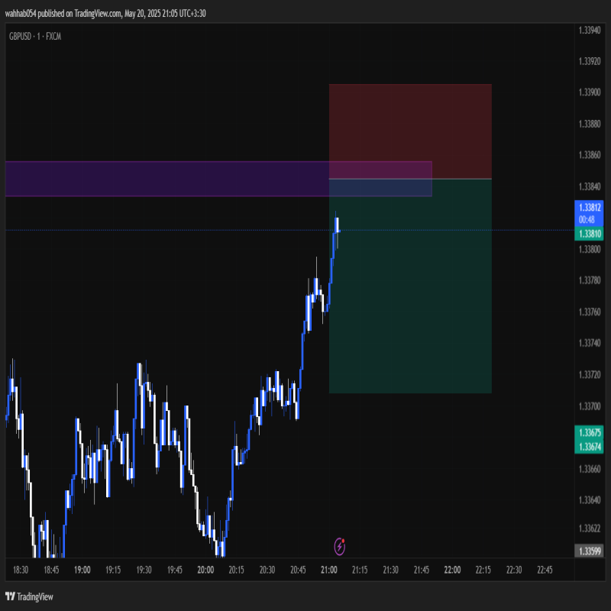The width and height of the screenshot is (611, 611).
Task: Click the 21:30 time axis label
Action: pyautogui.click(x=390, y=570)
